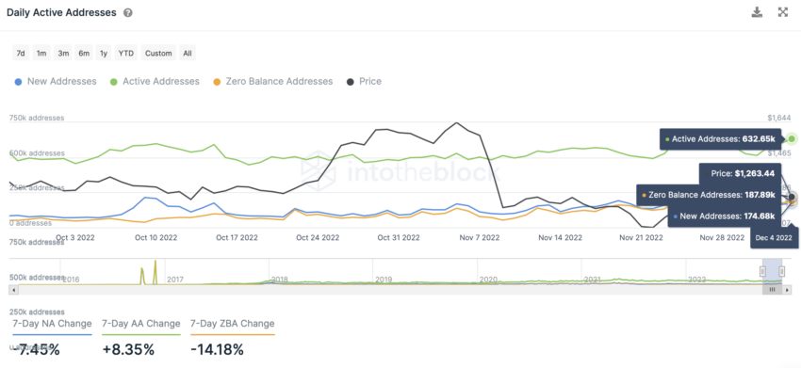Click the scrollbar left arrow

[14, 289]
